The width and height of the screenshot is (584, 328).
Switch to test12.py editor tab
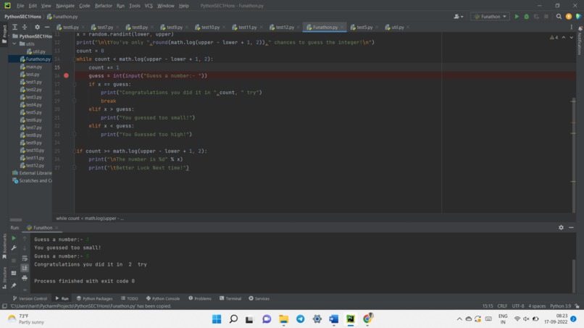(x=285, y=28)
